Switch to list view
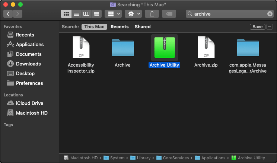 pos(76,14)
